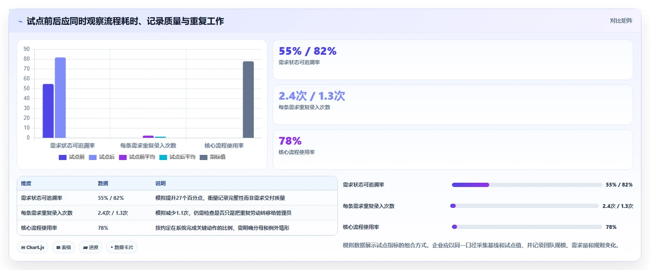Select the 按约定在系统完成关键动作 description cell
The width and height of the screenshot is (650, 270).
(x=222, y=228)
